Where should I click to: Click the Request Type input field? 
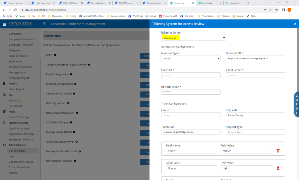point(255,132)
